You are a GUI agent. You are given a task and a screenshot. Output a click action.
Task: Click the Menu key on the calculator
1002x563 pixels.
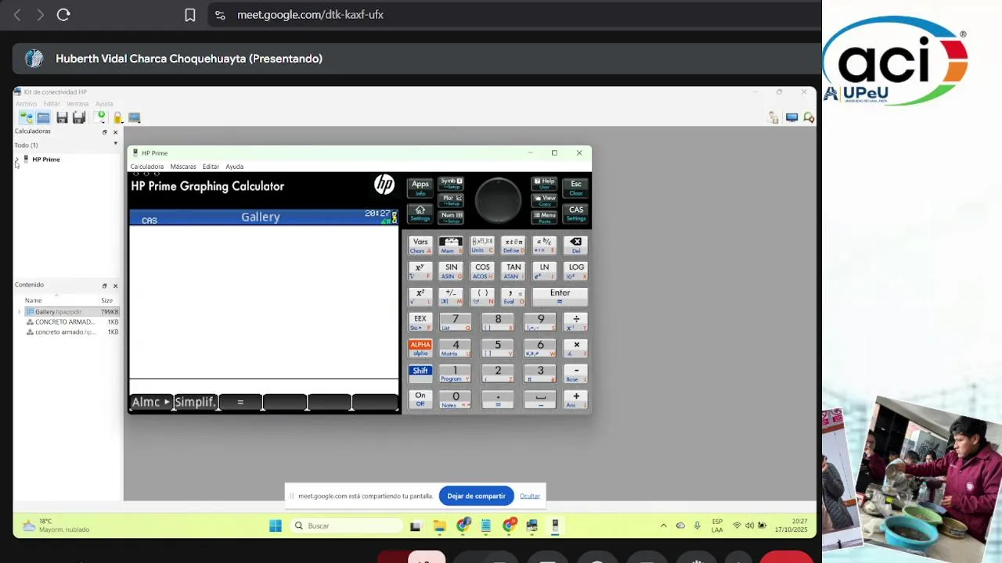tap(544, 217)
